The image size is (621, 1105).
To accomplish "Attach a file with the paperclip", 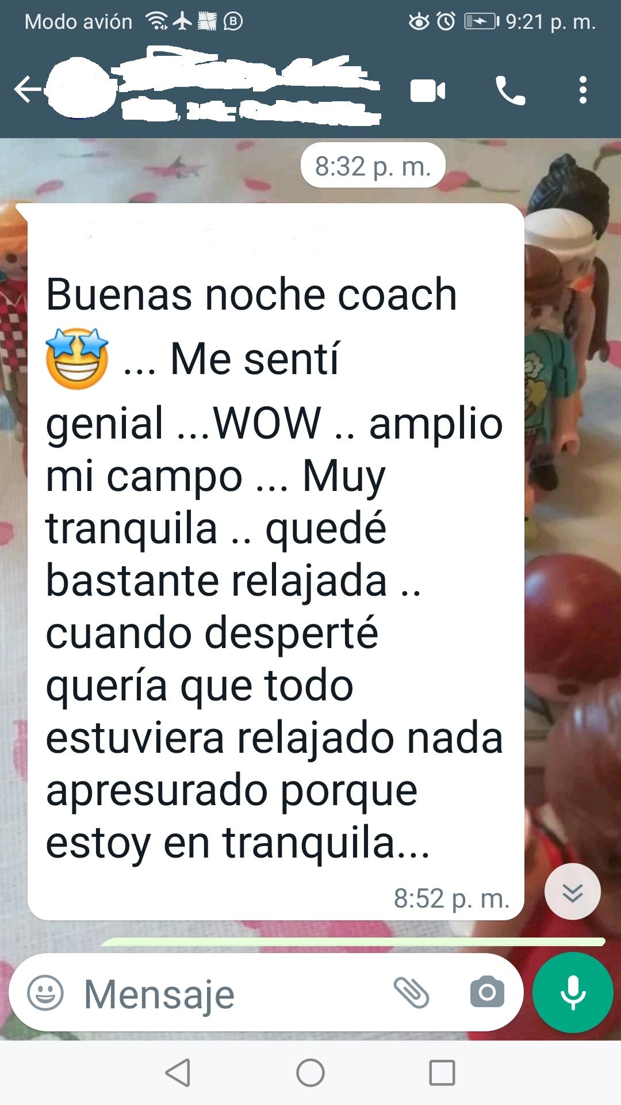I will coord(411,993).
